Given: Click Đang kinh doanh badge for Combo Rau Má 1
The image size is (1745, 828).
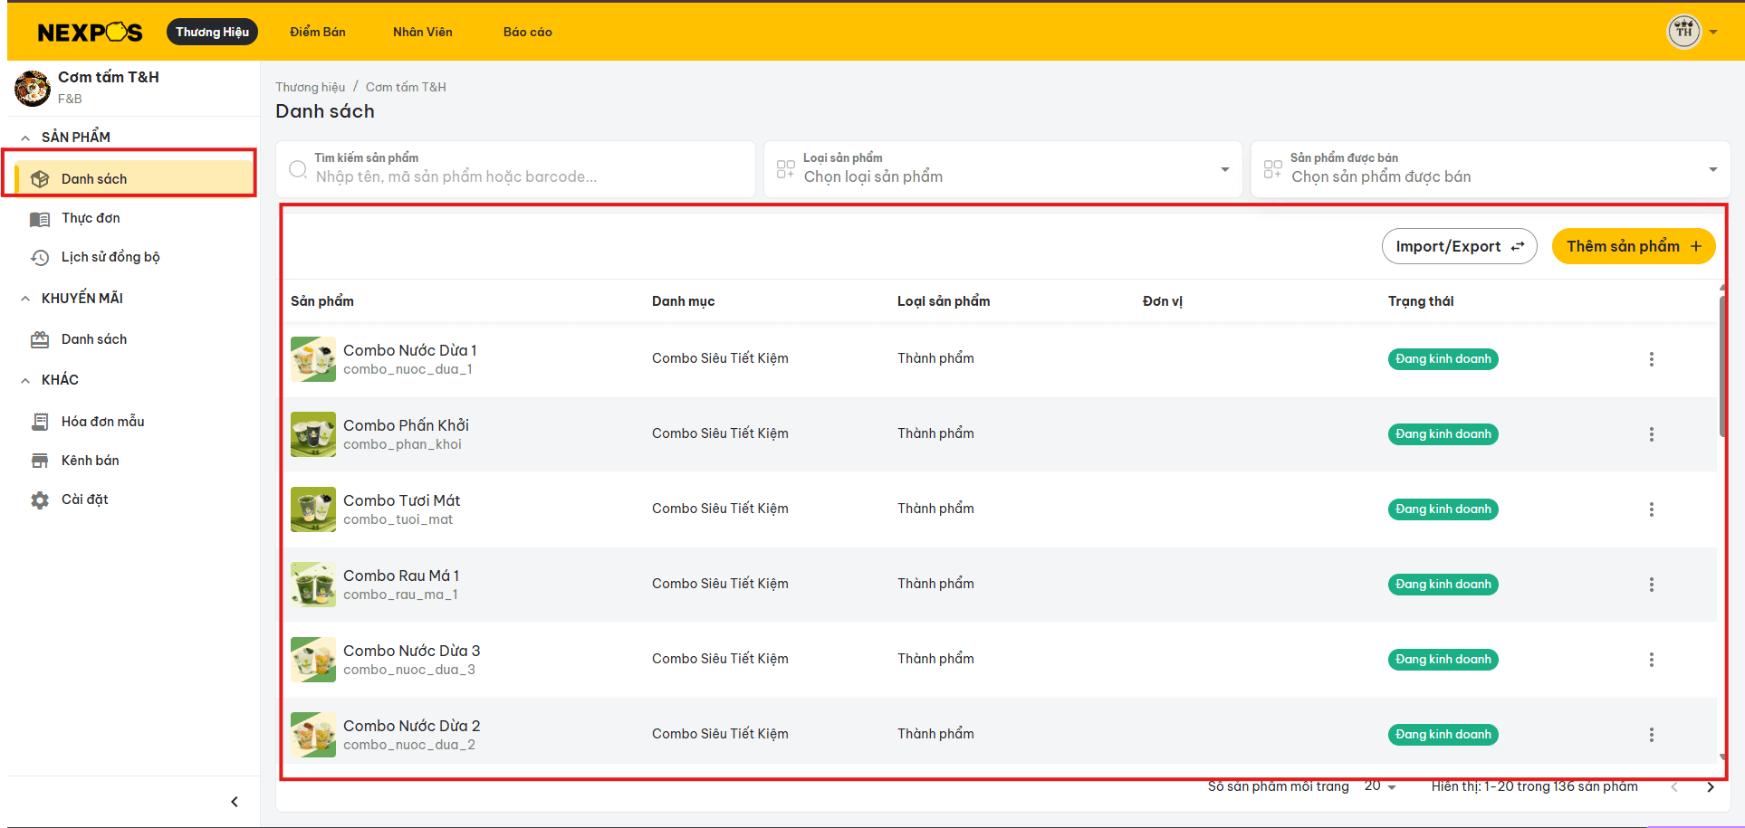Looking at the screenshot, I should coord(1443,585).
